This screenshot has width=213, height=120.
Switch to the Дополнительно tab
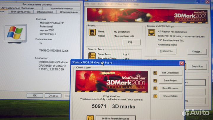[x=69, y=12]
